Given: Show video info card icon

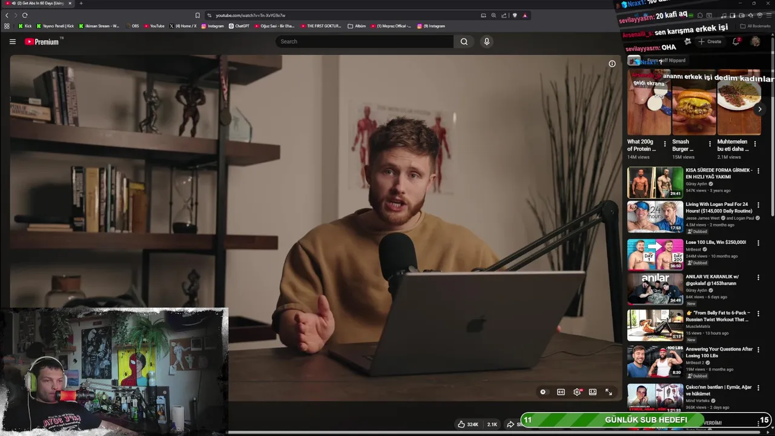Looking at the screenshot, I should tap(612, 64).
